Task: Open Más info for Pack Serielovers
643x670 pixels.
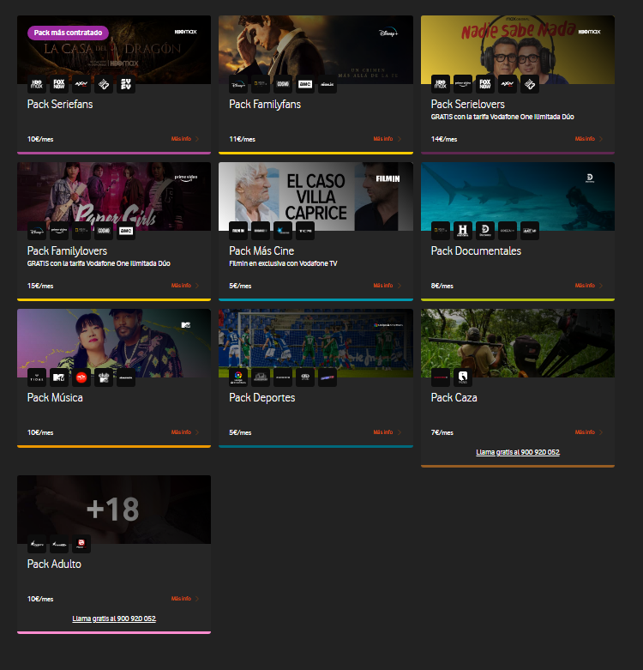Action: point(589,139)
